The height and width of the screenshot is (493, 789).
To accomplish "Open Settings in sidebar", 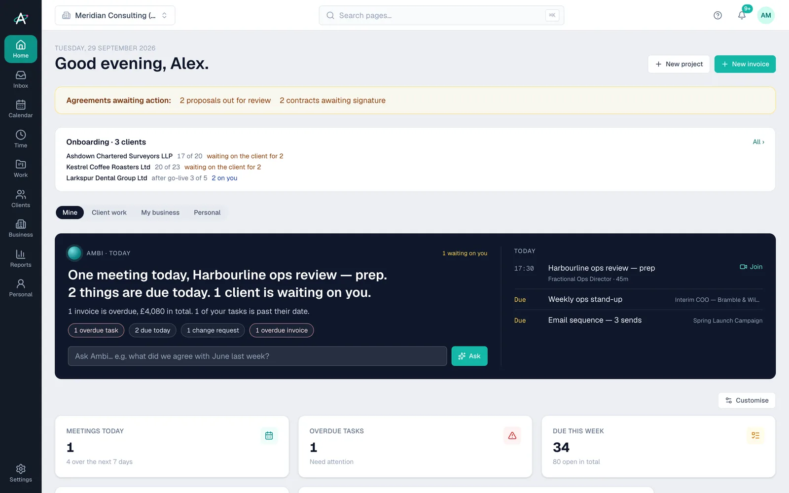I will click(x=21, y=473).
